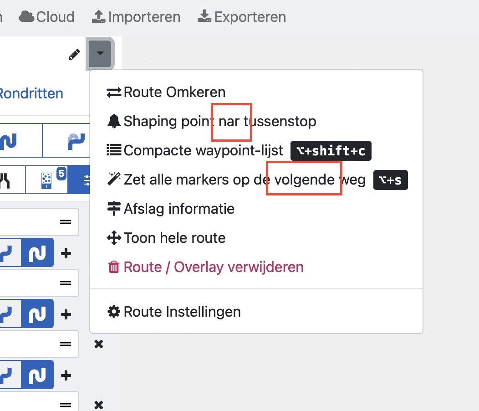The width and height of the screenshot is (479, 411).
Task: Collapse the route options dropdown caret
Action: pos(100,54)
